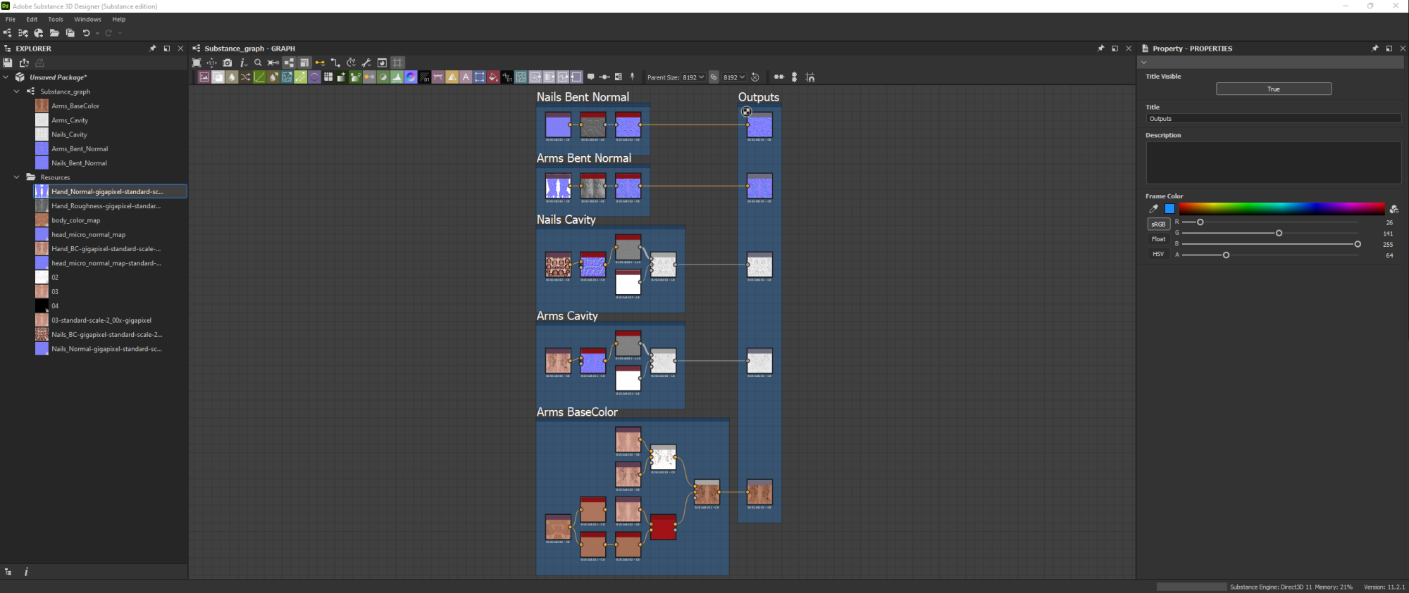Image resolution: width=1409 pixels, height=593 pixels.
Task: Click the fit graph to view icon
Action: point(197,63)
